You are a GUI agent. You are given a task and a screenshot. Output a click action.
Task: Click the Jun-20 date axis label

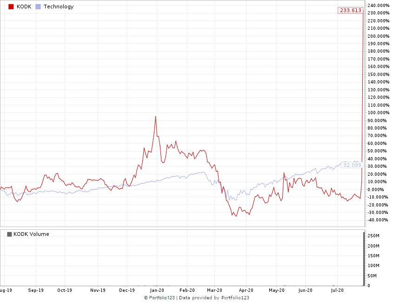(x=306, y=290)
